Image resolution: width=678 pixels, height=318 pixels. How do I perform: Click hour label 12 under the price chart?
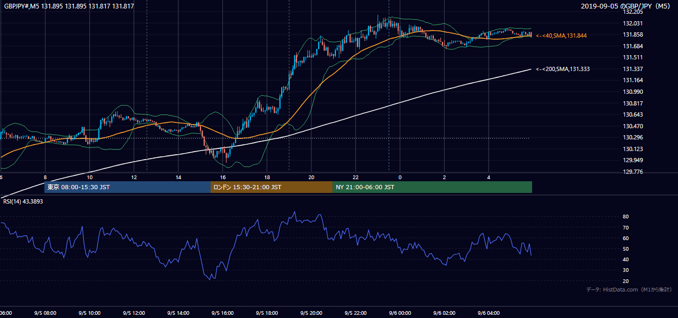click(134, 178)
